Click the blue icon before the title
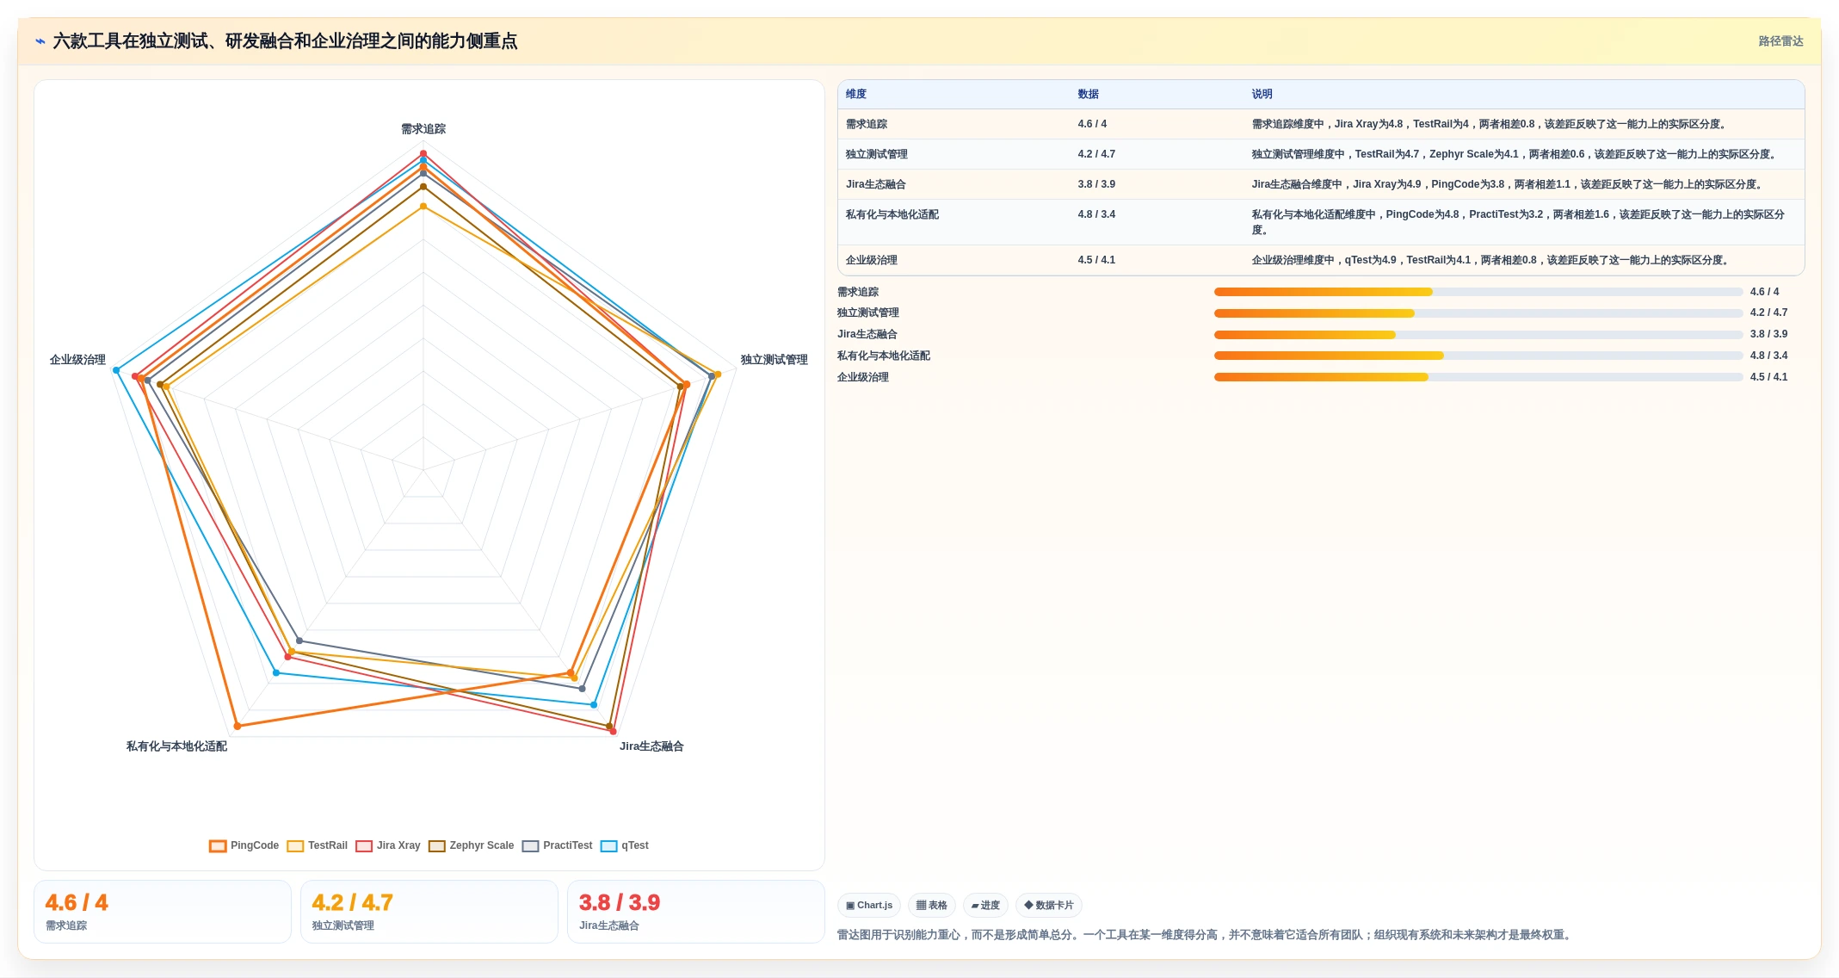The height and width of the screenshot is (978, 1839). tap(40, 41)
